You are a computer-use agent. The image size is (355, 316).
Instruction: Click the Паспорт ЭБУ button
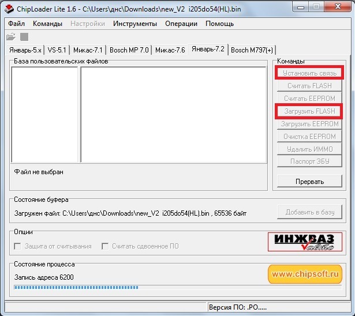click(x=309, y=161)
